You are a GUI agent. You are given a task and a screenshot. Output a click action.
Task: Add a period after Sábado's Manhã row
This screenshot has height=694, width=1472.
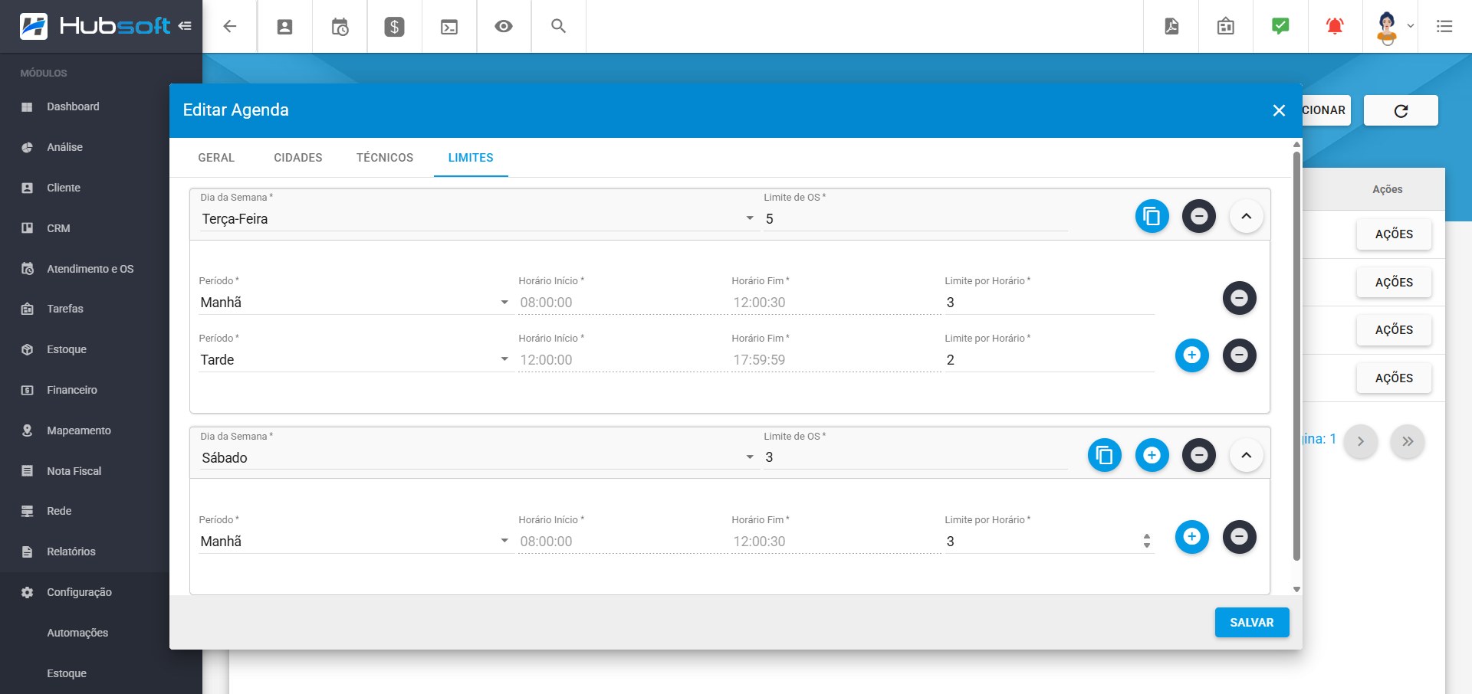pos(1191,536)
